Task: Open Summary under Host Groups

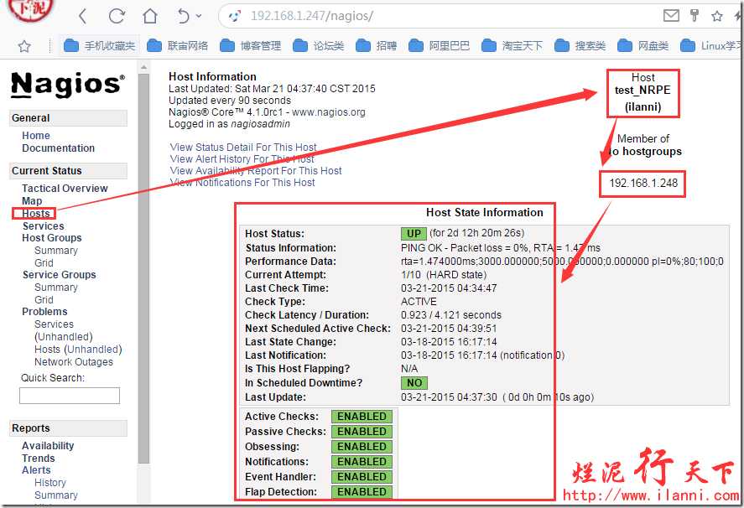Action: pos(56,251)
